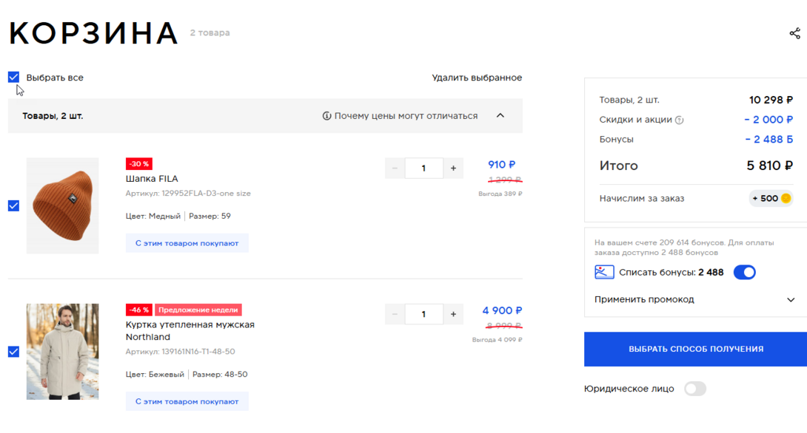Viewport: 807px width, 433px height.
Task: Uncheck the Northland jacket item checkbox
Action: [13, 352]
